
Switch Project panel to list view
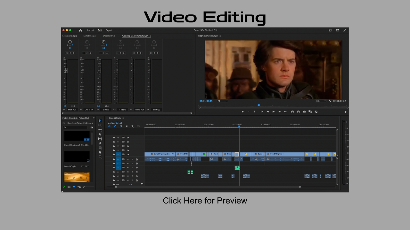click(x=69, y=187)
